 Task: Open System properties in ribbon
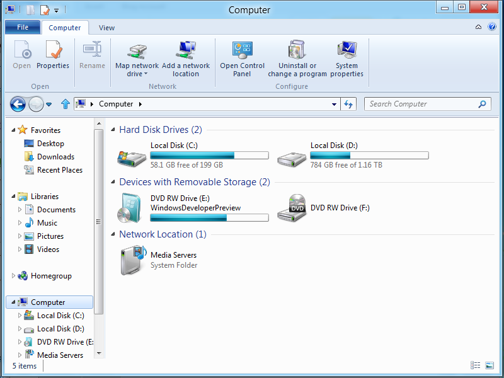pos(347,50)
